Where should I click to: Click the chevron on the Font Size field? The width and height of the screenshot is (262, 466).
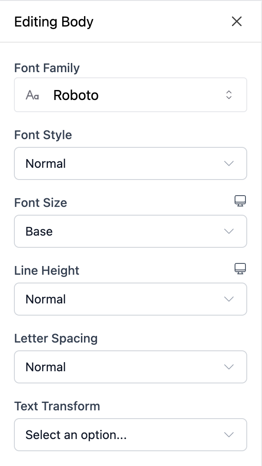click(228, 231)
